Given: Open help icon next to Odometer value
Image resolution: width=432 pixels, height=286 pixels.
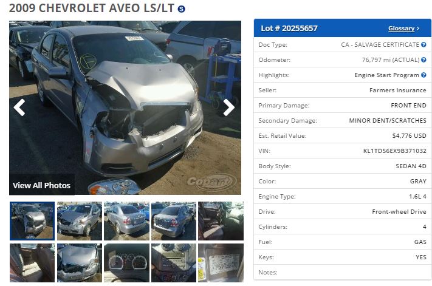Looking at the screenshot, I should click(x=423, y=60).
